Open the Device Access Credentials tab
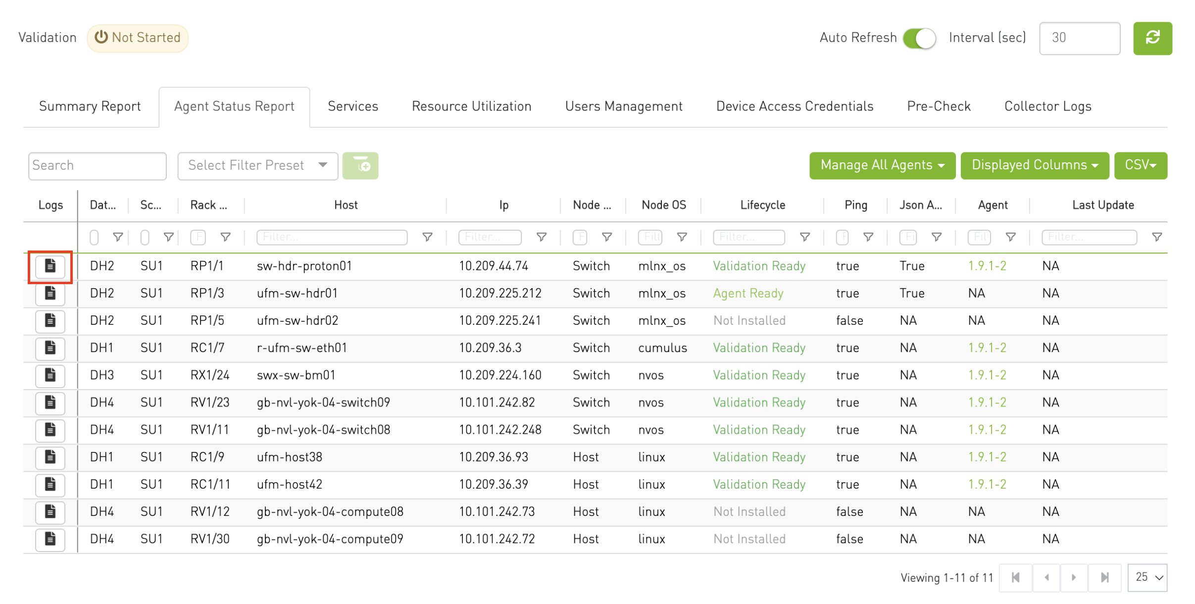This screenshot has height=604, width=1195. (795, 106)
